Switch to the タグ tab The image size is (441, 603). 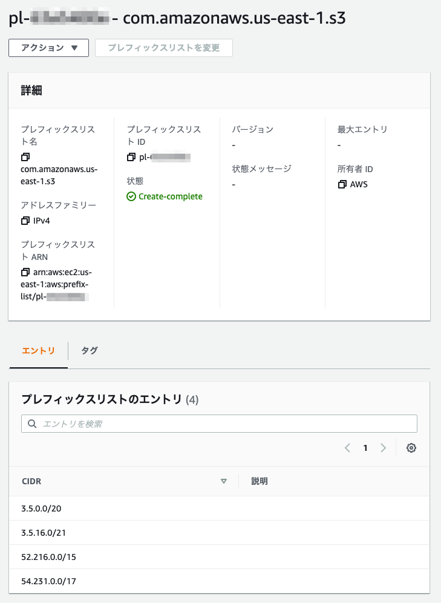coord(90,351)
